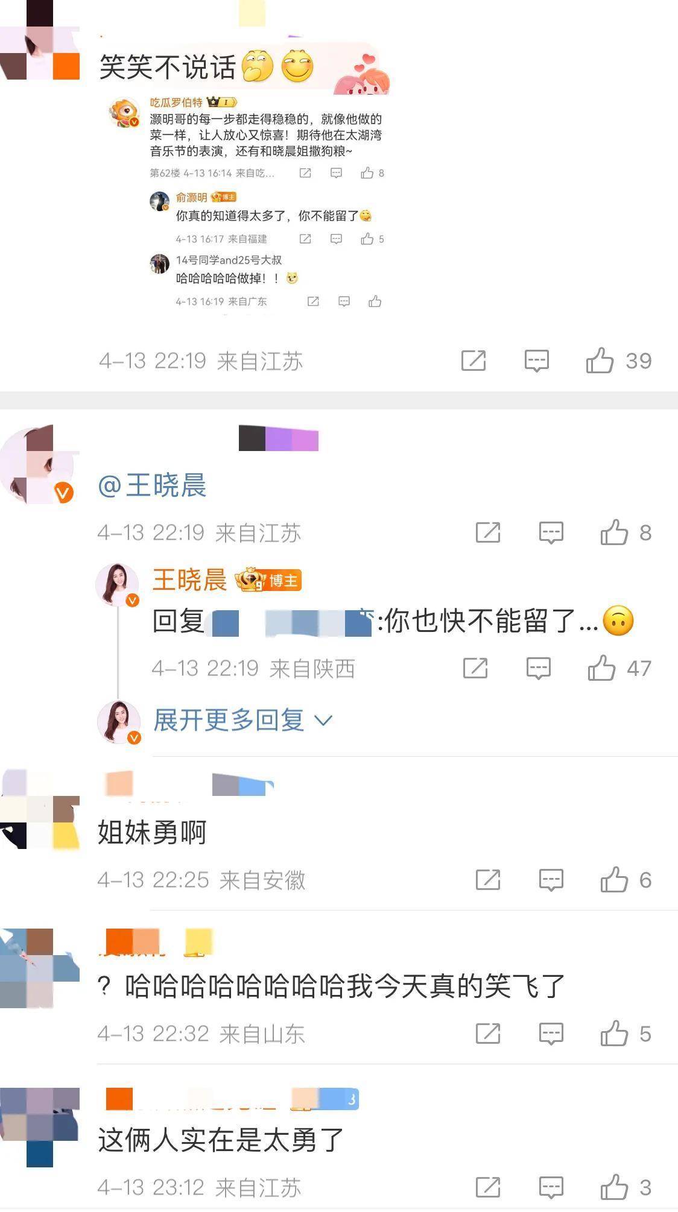Like the 笑笑不说话 comment with 39 likes
The height and width of the screenshot is (1212, 678).
(x=600, y=361)
